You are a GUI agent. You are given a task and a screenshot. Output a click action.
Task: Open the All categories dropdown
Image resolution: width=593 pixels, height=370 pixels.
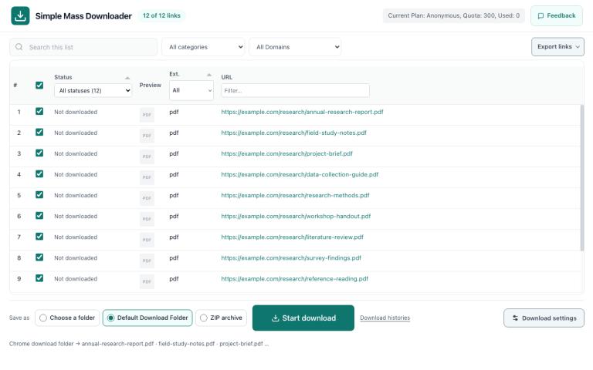204,47
